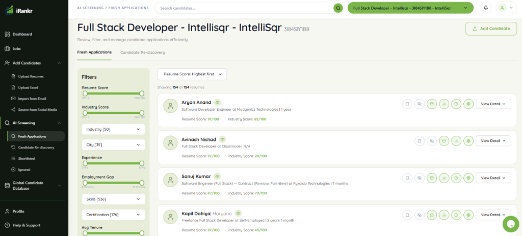Image resolution: width=522 pixels, height=236 pixels.
Task: Click the solid circle icon for Aryan Anand
Action: (x=468, y=104)
